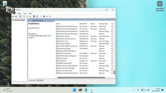The image size is (166, 93).
Task: Restart the service with the restart icon
Action: point(50,16)
